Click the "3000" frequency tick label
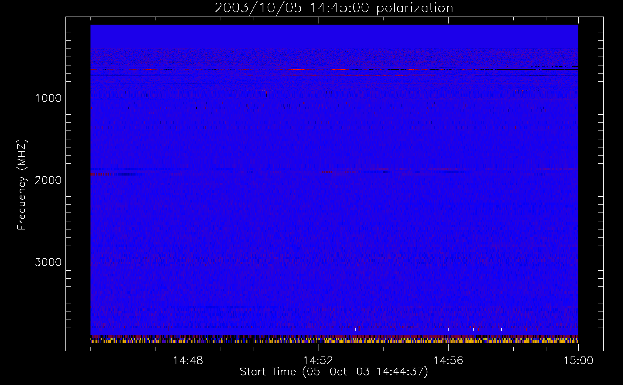 click(x=48, y=262)
